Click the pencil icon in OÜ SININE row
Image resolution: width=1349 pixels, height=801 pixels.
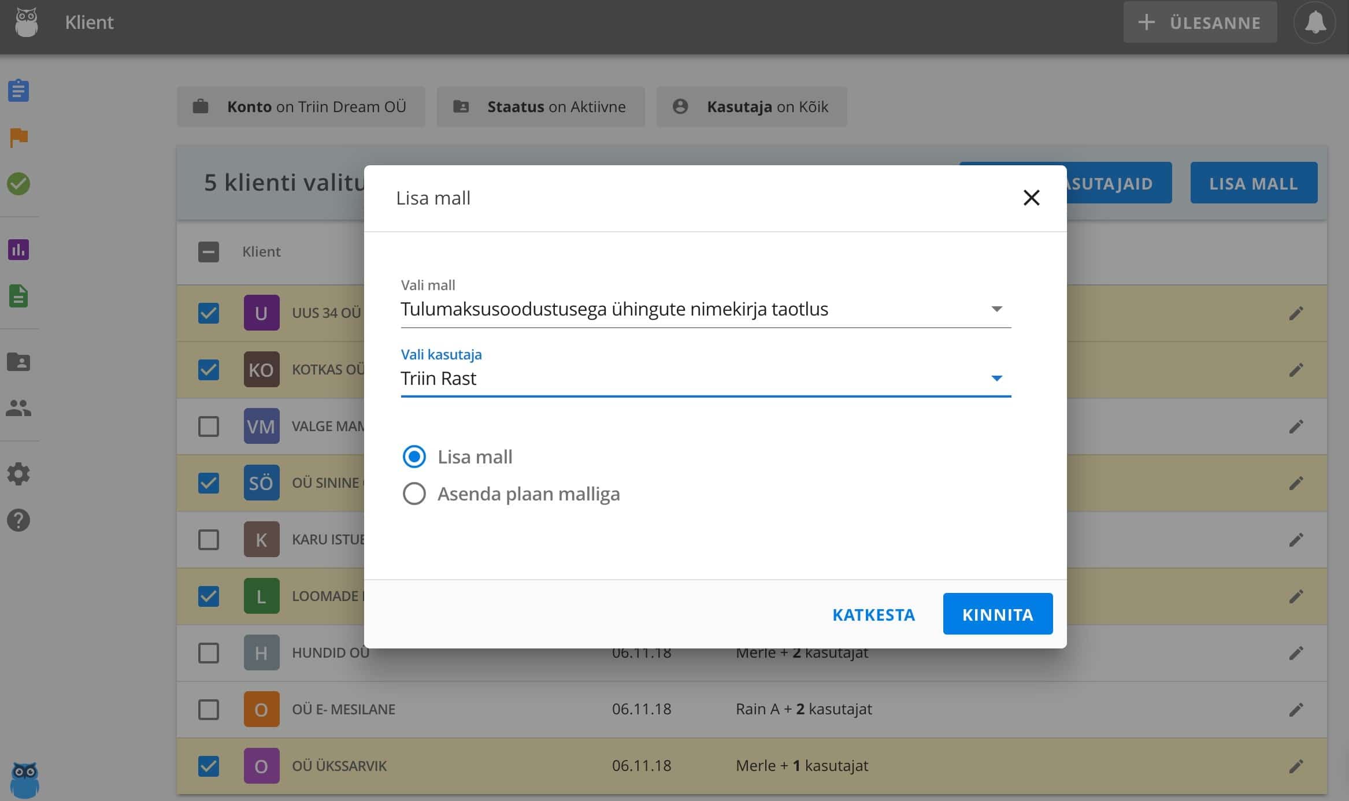tap(1296, 483)
